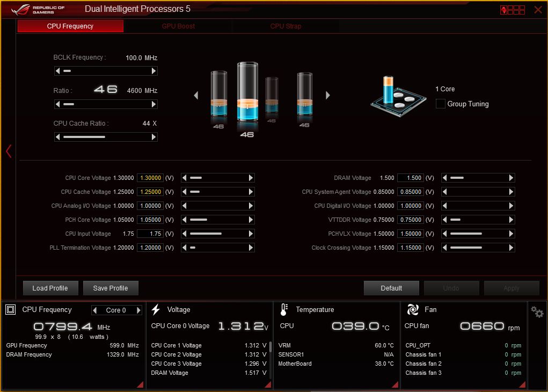The width and height of the screenshot is (548, 392).
Task: Click the Undo button
Action: 451,288
